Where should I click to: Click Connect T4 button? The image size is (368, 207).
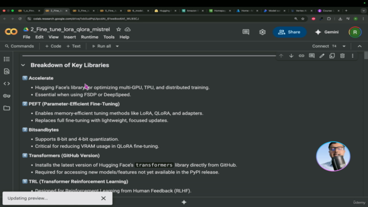[324, 46]
